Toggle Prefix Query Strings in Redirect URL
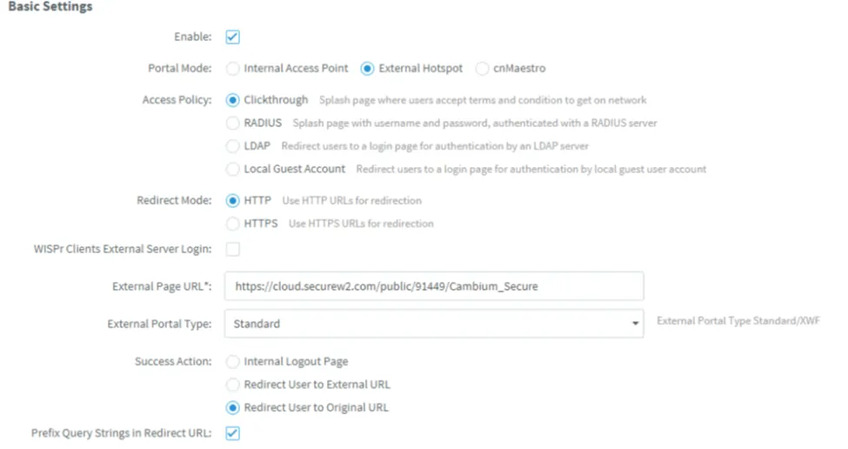The width and height of the screenshot is (848, 449). pyautogui.click(x=232, y=433)
